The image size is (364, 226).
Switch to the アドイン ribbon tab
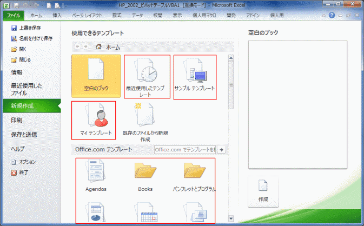pyautogui.click(x=253, y=15)
